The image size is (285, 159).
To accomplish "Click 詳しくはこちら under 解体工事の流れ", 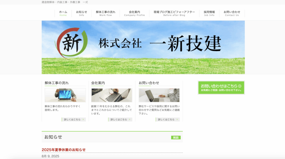I will coord(74,120).
